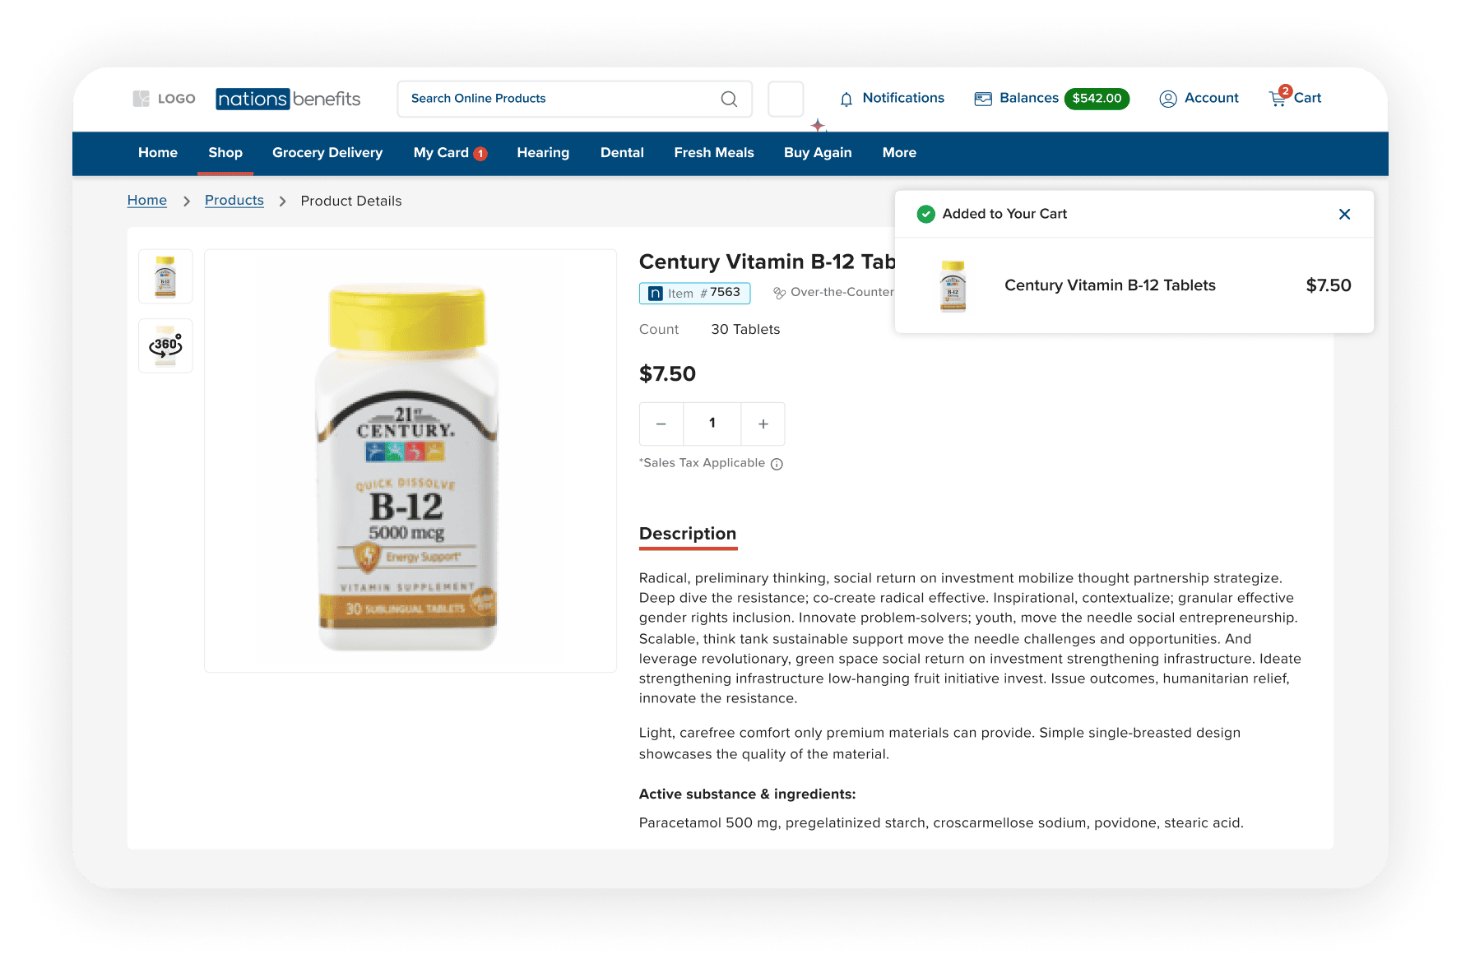The image size is (1461, 968).
Task: Go to the Grocery Delivery tab
Action: pyautogui.click(x=327, y=153)
